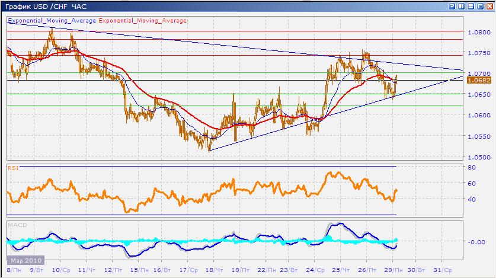The height and width of the screenshot is (278, 496).
Task: Click the '12/Пт' date axis label
Action: click(x=113, y=270)
